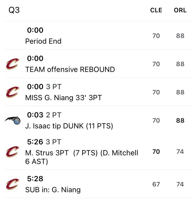Click the CLE column header
The width and height of the screenshot is (196, 199).
[156, 10]
